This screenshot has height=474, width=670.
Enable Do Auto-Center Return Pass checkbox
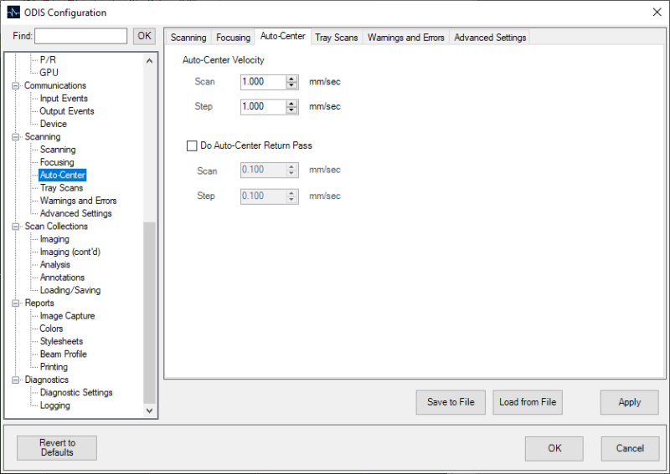point(192,145)
